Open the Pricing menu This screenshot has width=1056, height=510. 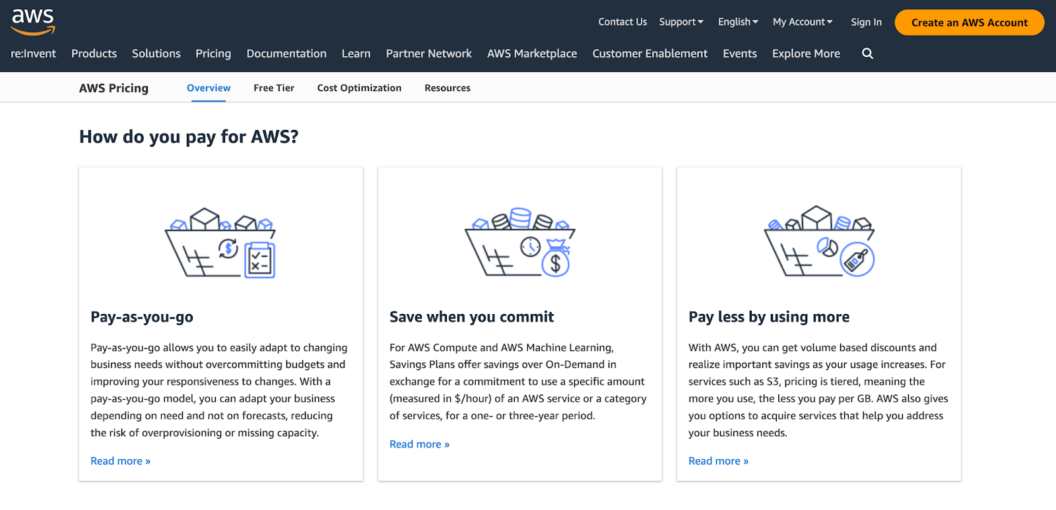click(213, 53)
